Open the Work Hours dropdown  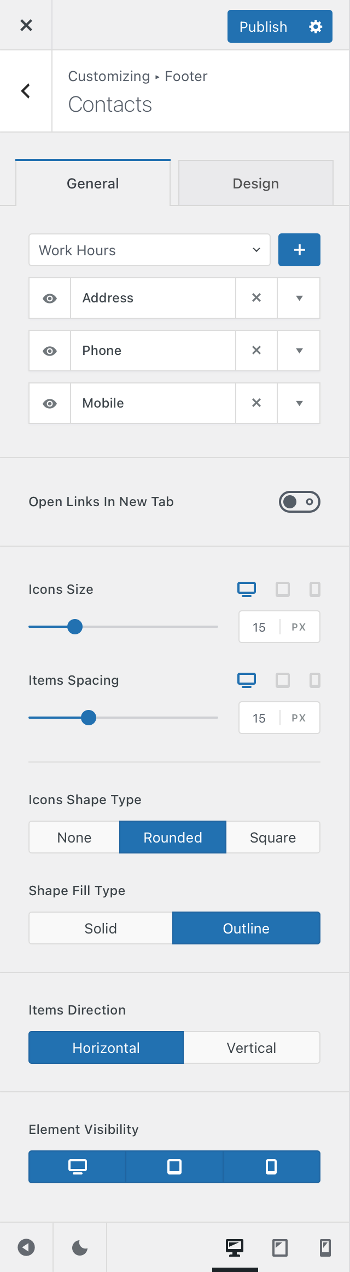coord(149,250)
